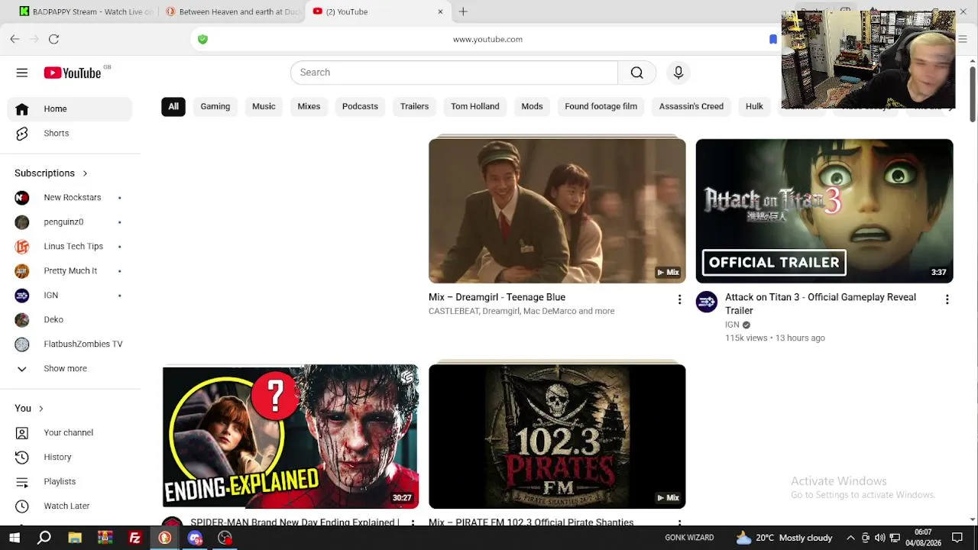Select the Trailers filter chip
The image size is (978, 550).
click(414, 106)
